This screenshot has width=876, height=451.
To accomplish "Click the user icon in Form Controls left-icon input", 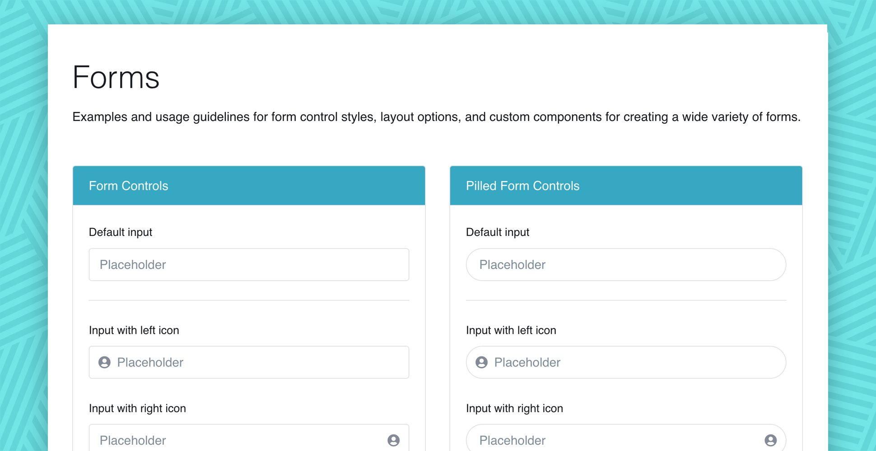I will pos(104,362).
